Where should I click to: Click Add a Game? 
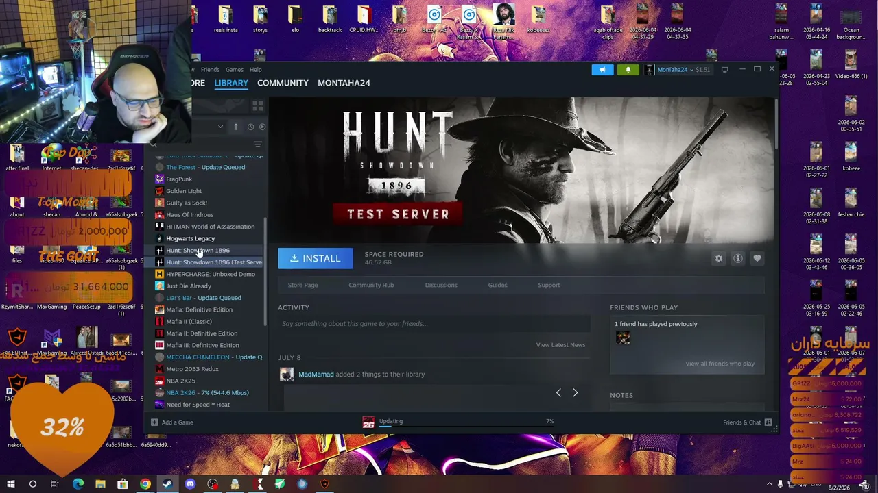point(172,422)
